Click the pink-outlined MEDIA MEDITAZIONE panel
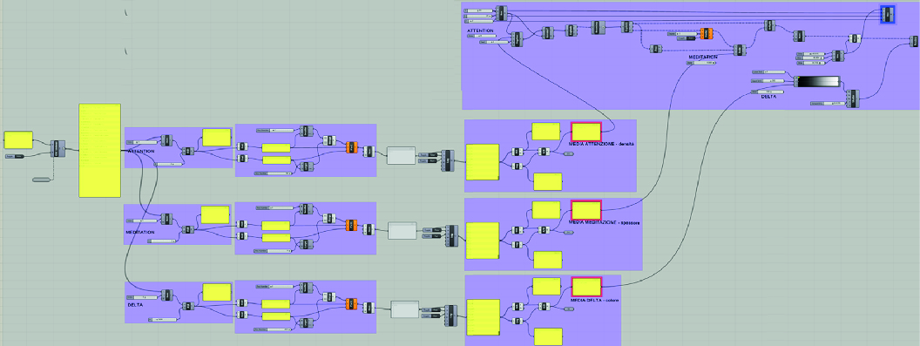 click(x=585, y=210)
